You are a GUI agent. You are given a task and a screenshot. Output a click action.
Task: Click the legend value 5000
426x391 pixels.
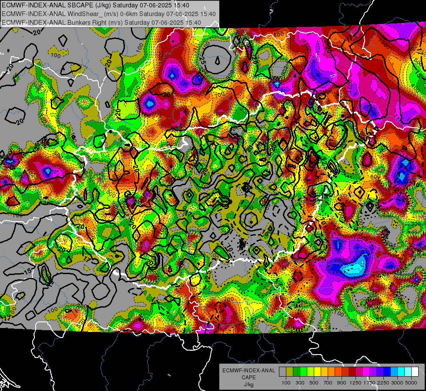411,383
